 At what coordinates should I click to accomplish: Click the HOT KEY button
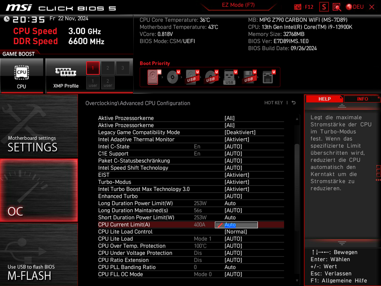point(273,103)
